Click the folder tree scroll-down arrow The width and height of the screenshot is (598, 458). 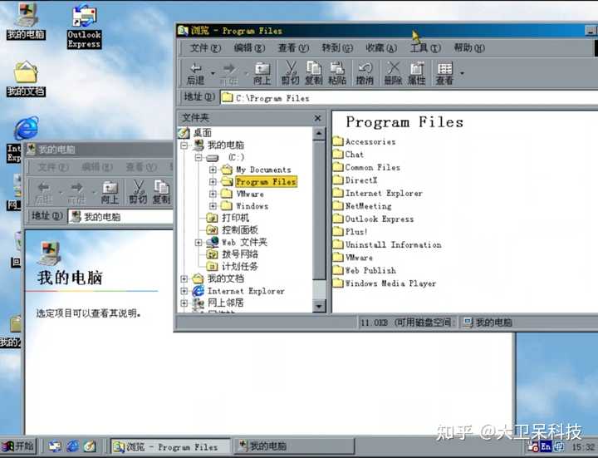pos(319,306)
